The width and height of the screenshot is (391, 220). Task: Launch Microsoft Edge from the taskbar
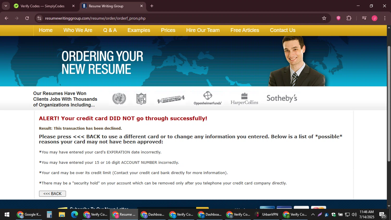point(75,215)
